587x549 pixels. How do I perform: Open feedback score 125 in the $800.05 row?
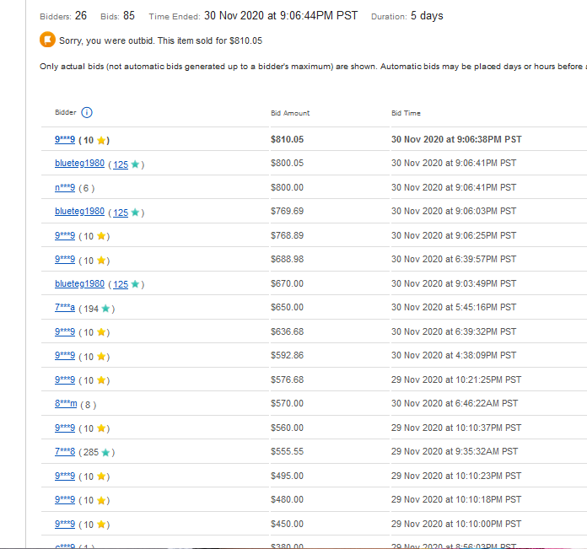pyautogui.click(x=121, y=164)
